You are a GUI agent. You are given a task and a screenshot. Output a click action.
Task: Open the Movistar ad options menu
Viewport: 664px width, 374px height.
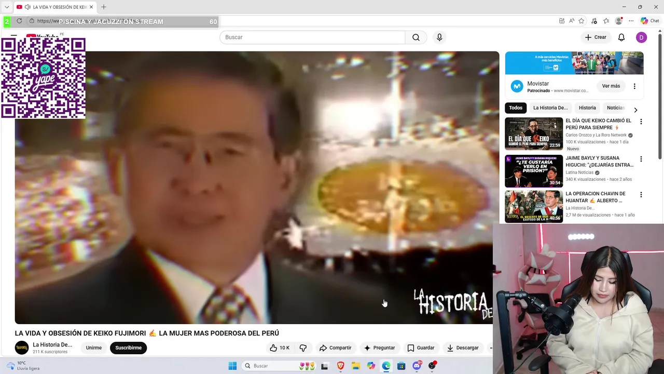[x=634, y=86]
